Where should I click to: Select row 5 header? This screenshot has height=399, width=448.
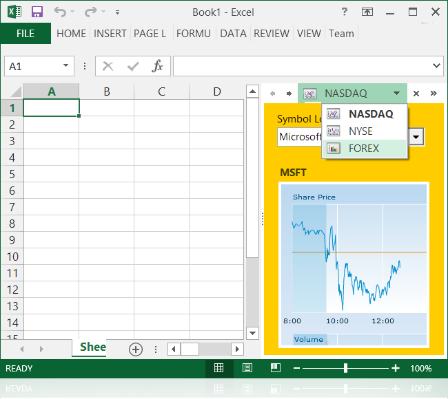(x=12, y=174)
